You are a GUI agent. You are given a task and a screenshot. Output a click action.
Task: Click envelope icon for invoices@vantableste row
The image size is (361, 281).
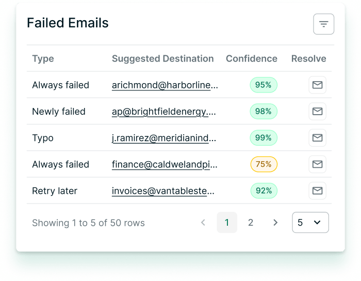tap(317, 191)
